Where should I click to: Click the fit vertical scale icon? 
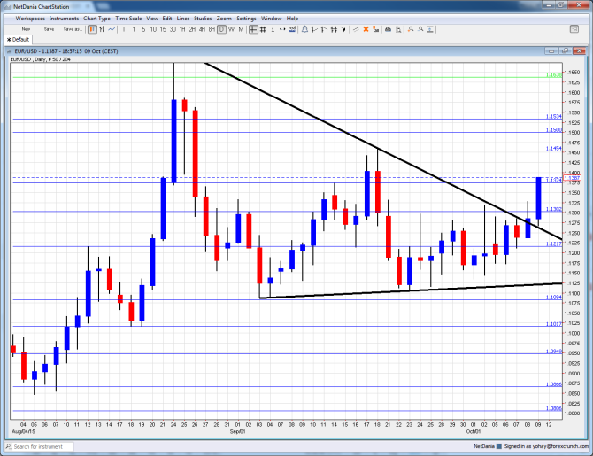point(430,29)
